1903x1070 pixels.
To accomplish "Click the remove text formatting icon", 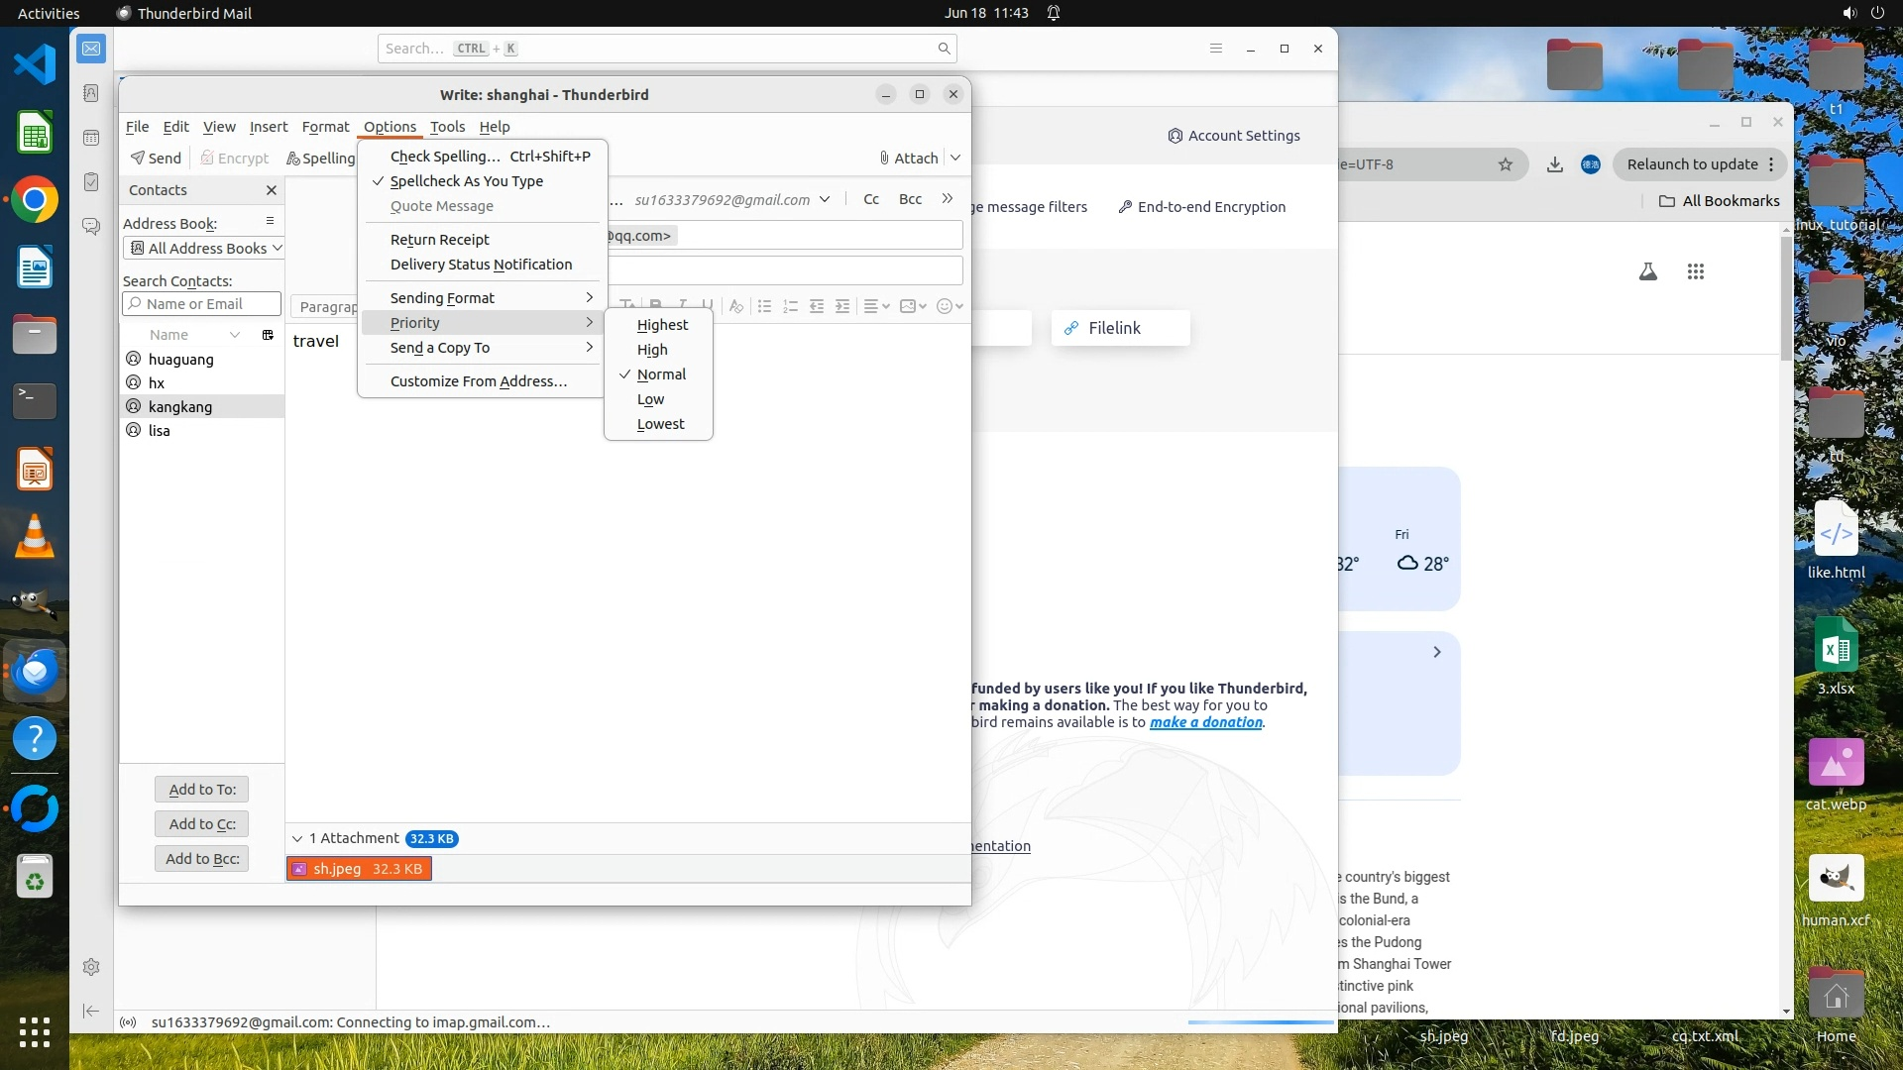I will pos(735,306).
